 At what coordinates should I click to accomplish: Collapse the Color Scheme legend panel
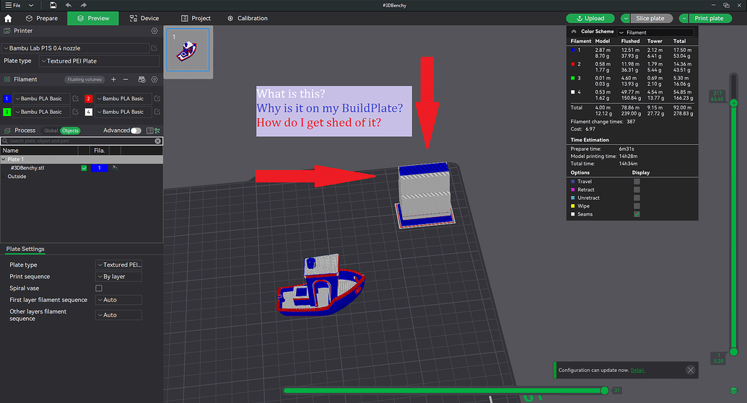(x=574, y=32)
